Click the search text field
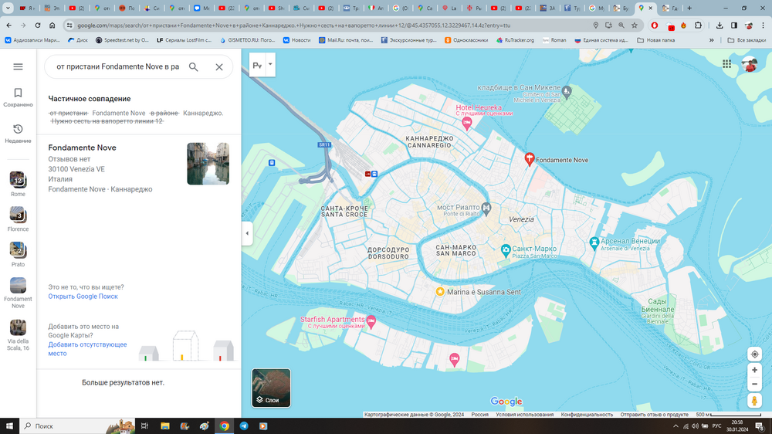This screenshot has width=772, height=434. tap(117, 67)
